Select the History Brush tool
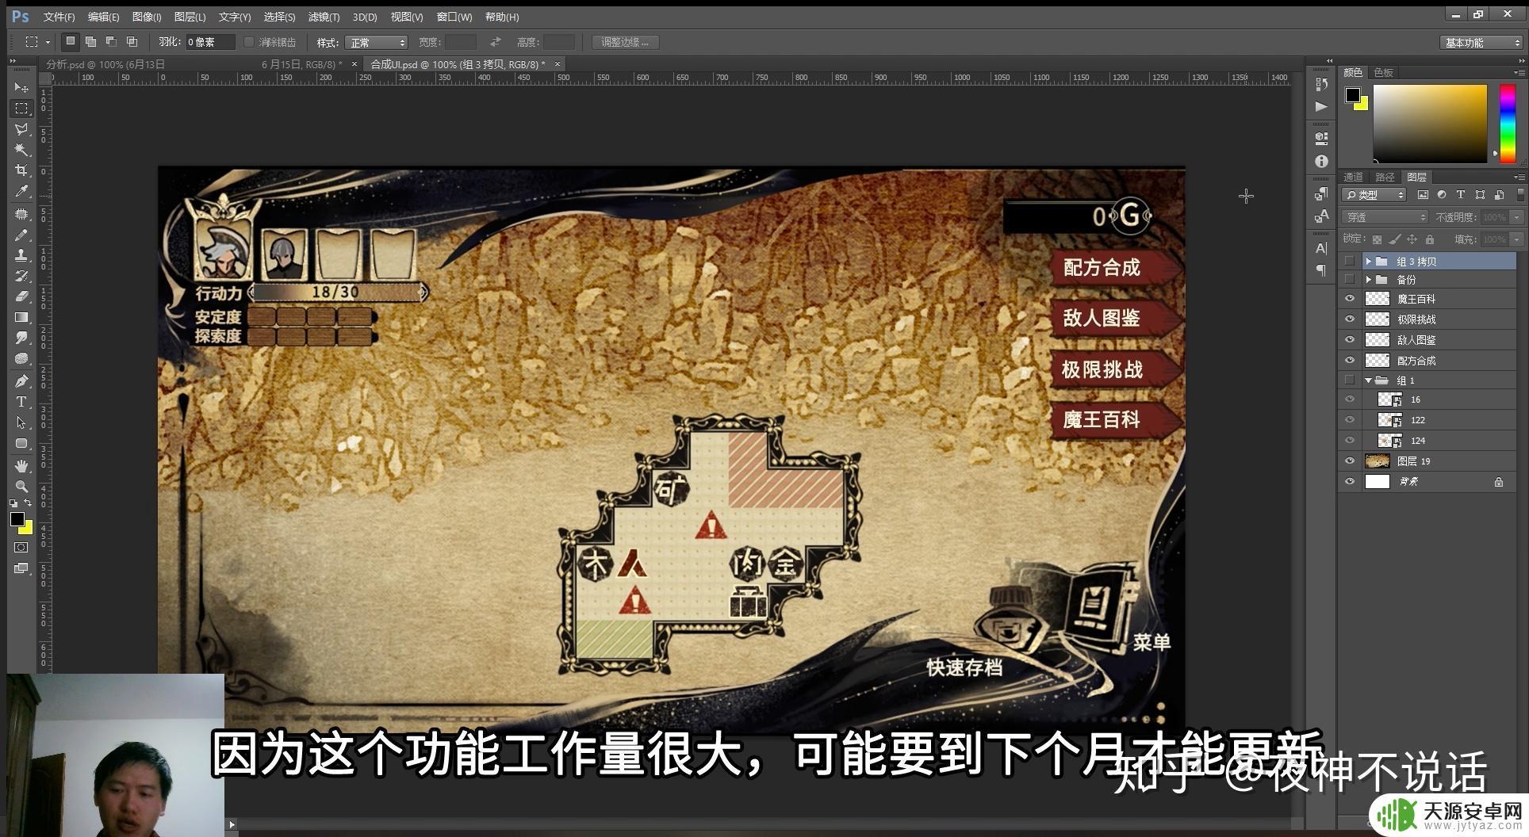Image resolution: width=1529 pixels, height=837 pixels. tap(21, 276)
